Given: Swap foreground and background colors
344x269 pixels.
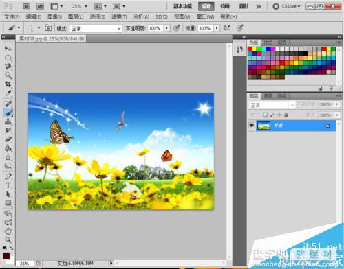Looking at the screenshot, I should tap(11, 248).
